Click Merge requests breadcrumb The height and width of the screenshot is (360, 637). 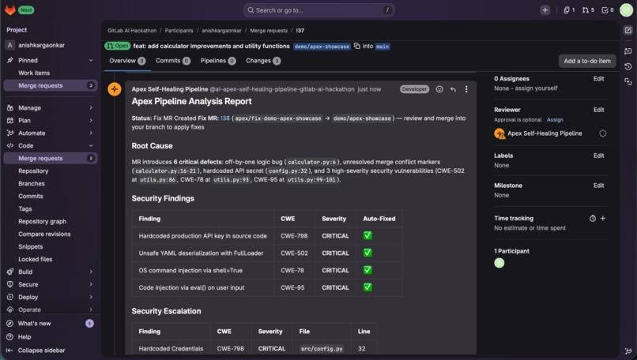coord(269,31)
